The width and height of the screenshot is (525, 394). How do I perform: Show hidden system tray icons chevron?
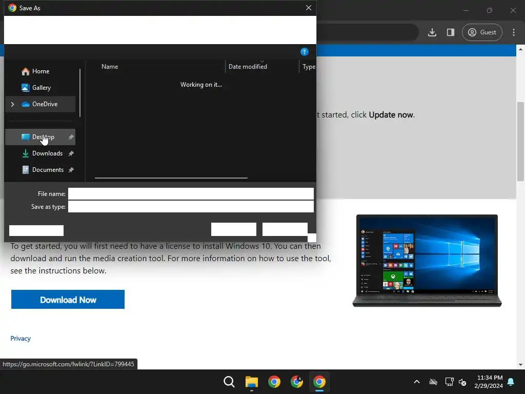point(417,382)
